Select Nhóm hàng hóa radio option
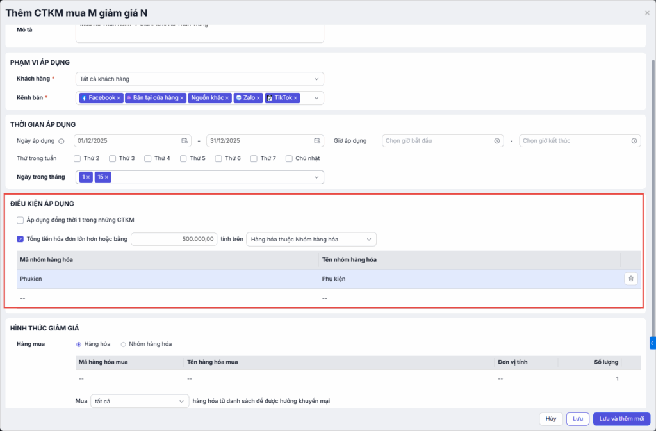The width and height of the screenshot is (656, 431). pyautogui.click(x=124, y=345)
